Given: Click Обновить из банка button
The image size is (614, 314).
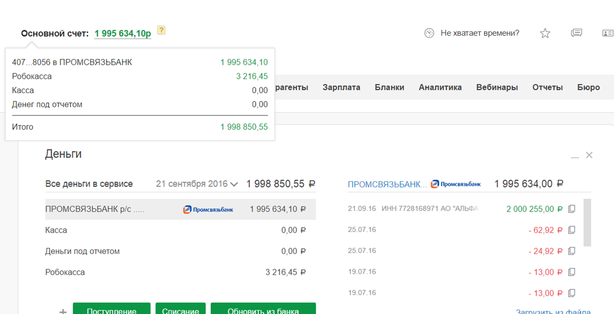Looking at the screenshot, I should (x=263, y=309).
